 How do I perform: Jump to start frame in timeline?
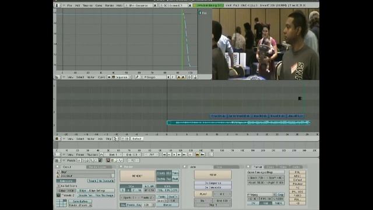pyautogui.click(x=164, y=155)
